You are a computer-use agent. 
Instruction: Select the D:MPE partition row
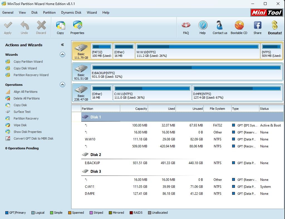point(182,194)
